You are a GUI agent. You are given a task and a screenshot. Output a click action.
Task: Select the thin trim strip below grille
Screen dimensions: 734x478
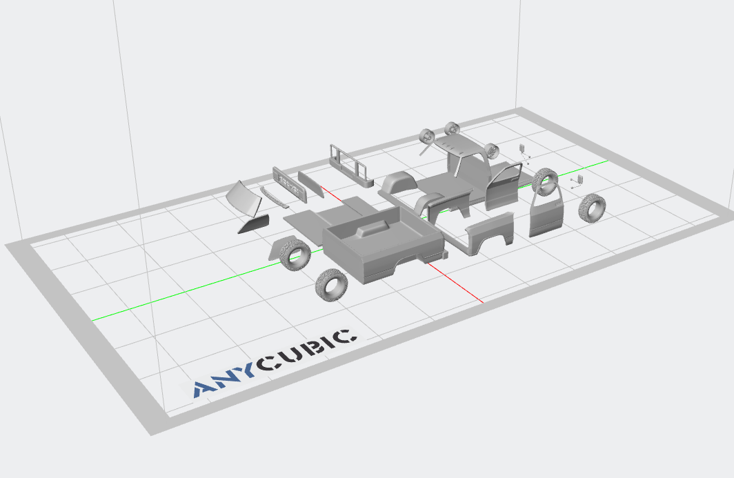274,197
